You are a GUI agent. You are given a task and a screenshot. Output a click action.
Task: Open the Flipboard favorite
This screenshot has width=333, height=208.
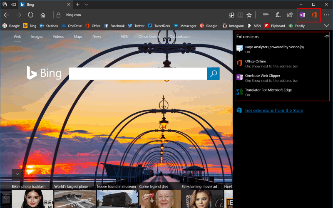(x=275, y=26)
